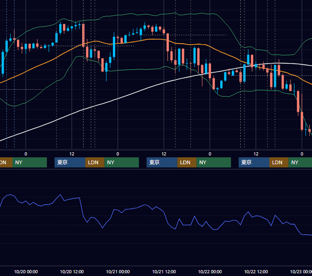Click the NY session block spanning 10/23 00:00
This screenshot has height=276, width=312.
click(300, 162)
